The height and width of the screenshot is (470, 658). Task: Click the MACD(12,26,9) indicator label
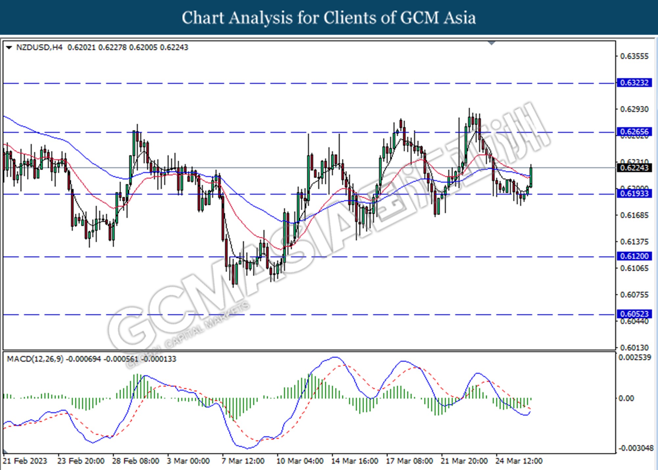point(35,359)
